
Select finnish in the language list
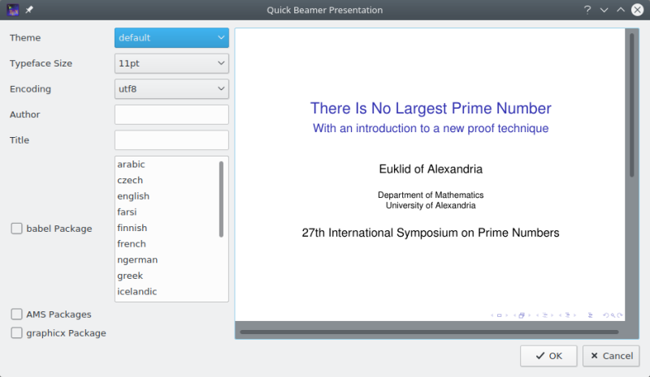132,228
